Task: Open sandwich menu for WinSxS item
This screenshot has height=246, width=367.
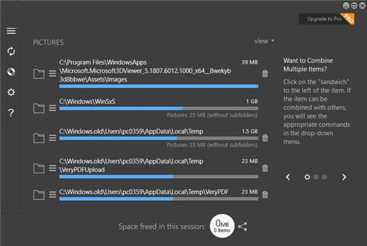Action: click(x=53, y=108)
